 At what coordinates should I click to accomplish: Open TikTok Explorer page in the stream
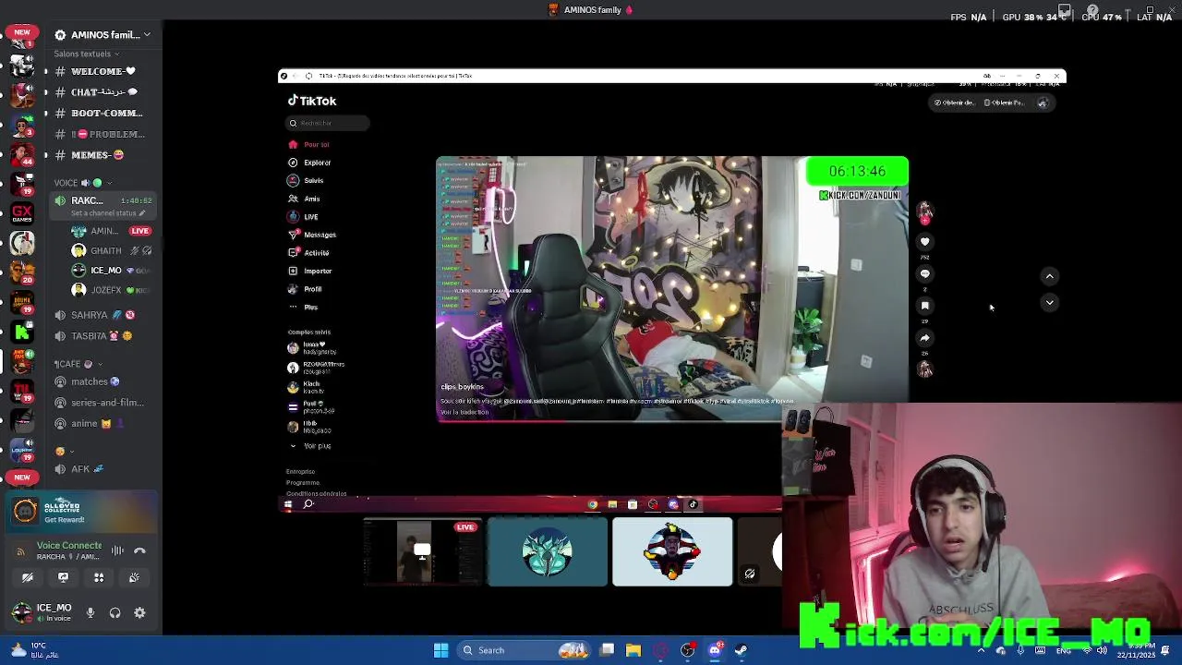tap(310, 163)
